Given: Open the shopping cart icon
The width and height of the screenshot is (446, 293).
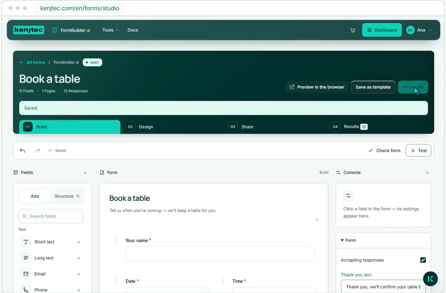Looking at the screenshot, I should 353,30.
